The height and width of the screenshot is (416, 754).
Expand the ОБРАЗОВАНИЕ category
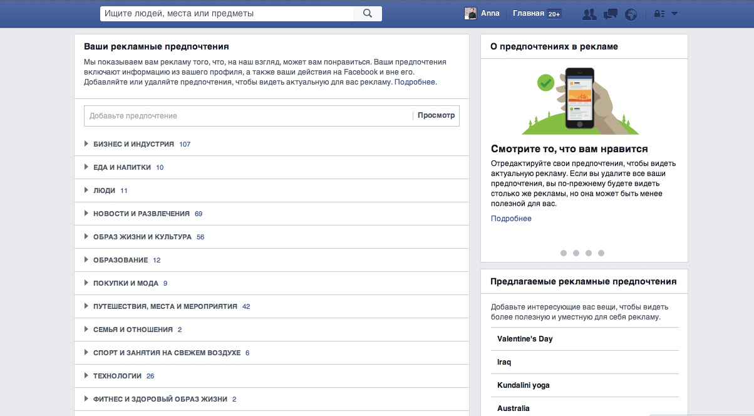pyautogui.click(x=272, y=260)
